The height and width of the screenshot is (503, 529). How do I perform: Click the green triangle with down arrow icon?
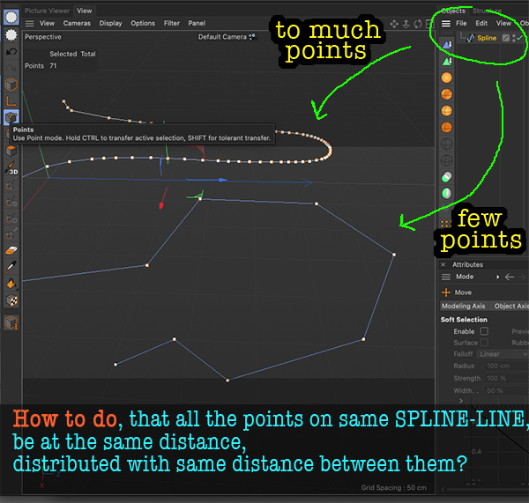tap(447, 61)
